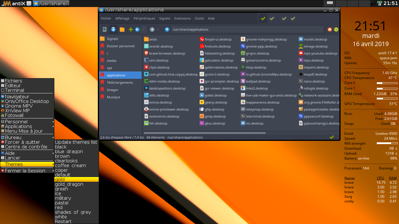Select Téléchargements bookmark in sidebar

[x=120, y=83]
